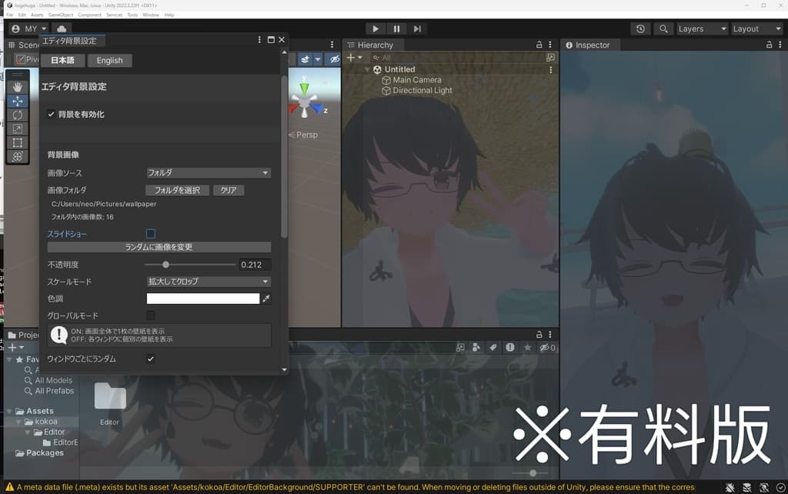Viewport: 788px width, 494px height.
Task: Select Main Camera in the Hierarchy
Action: 418,79
